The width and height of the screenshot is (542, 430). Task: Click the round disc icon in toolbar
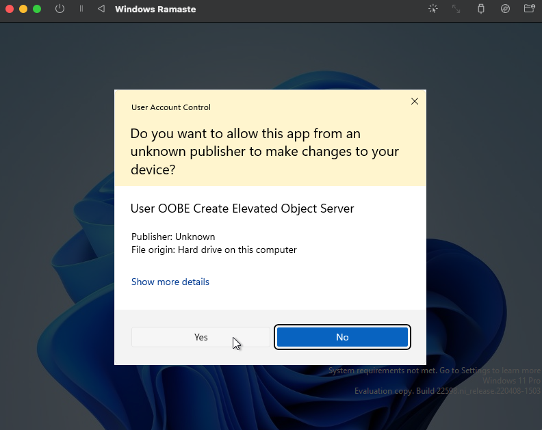(x=505, y=9)
